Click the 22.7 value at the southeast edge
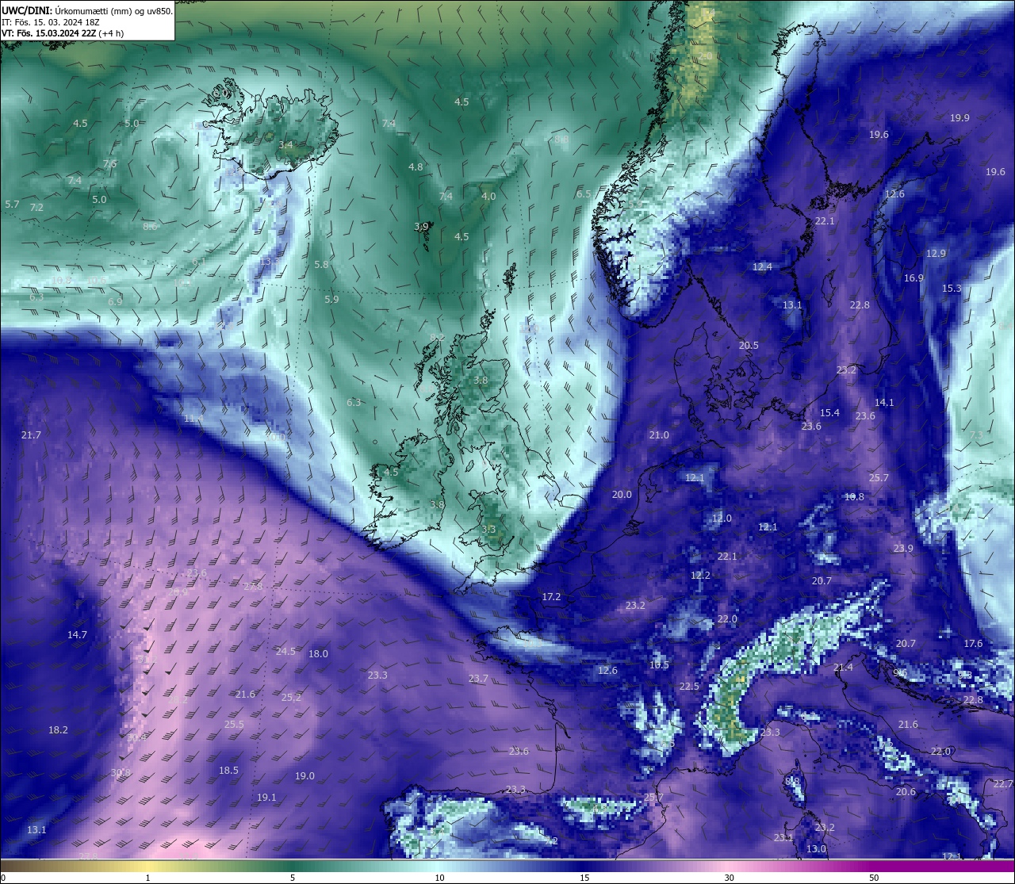 point(1003,784)
